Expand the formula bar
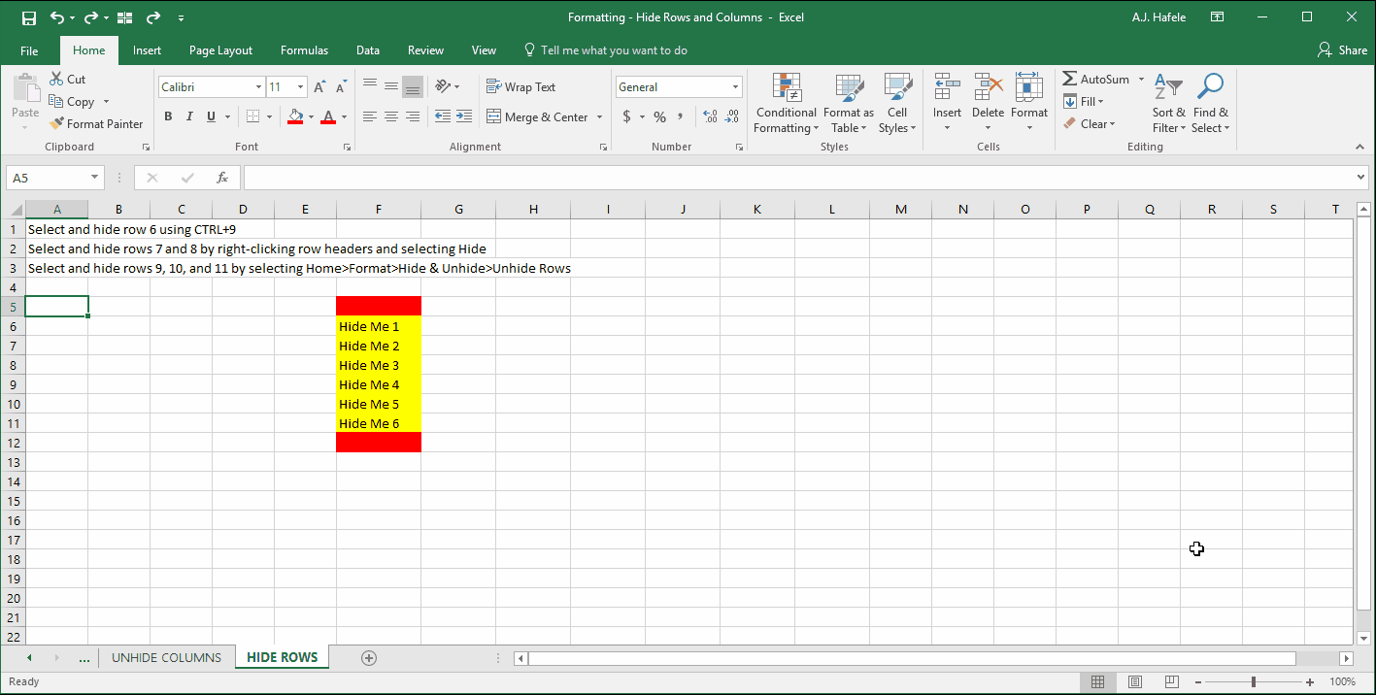This screenshot has height=695, width=1376. 1360,178
